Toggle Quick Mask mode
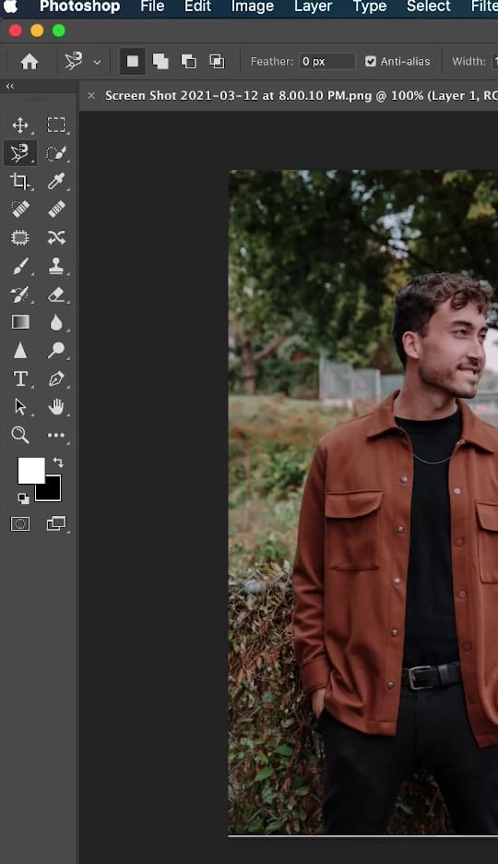 coord(20,523)
